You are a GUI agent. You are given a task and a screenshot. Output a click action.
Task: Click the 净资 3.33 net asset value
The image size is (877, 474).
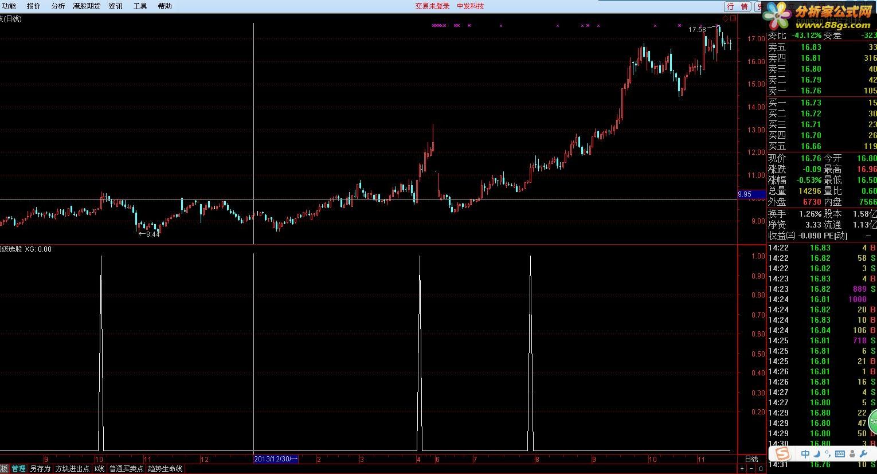[x=813, y=225]
